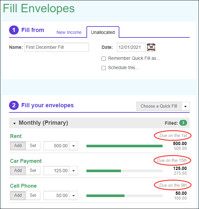Open the Quick Fill dropdown arrow
199x209 pixels.
[185, 106]
